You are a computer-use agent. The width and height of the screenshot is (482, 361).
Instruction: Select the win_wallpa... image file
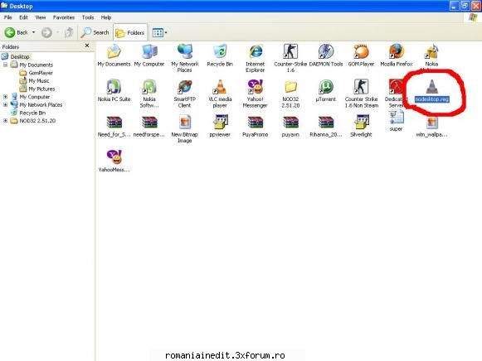click(432, 127)
